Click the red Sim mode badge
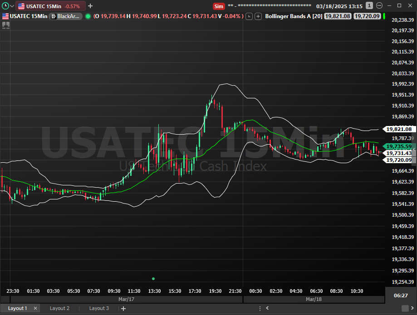The image size is (417, 315). [x=219, y=6]
